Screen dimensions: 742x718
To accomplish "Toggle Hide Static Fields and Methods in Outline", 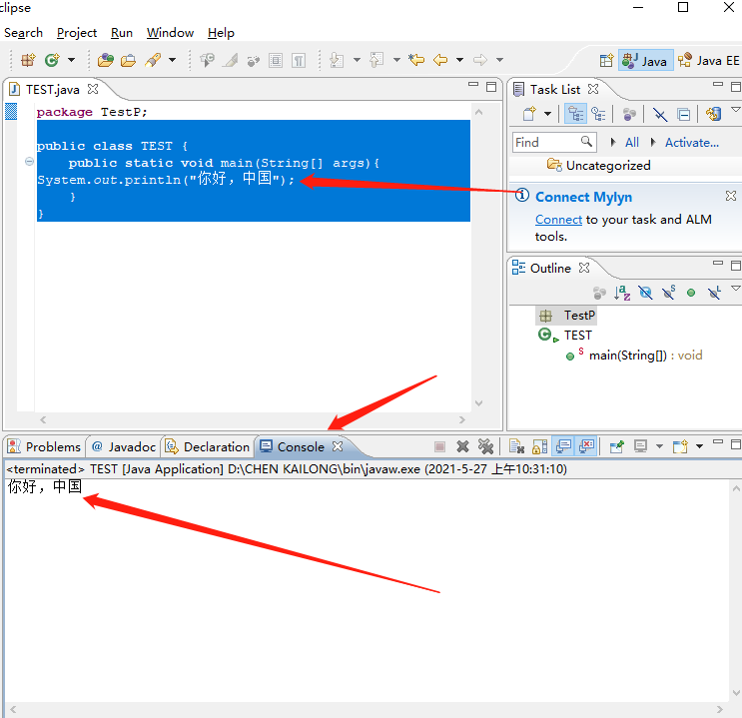I will click(668, 293).
